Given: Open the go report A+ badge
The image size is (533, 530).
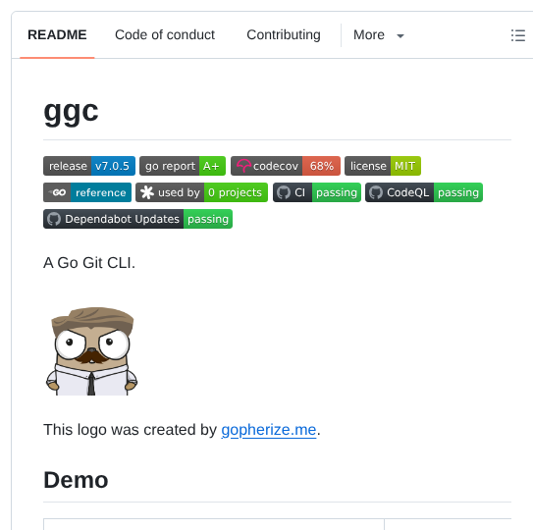Looking at the screenshot, I should click(x=183, y=166).
